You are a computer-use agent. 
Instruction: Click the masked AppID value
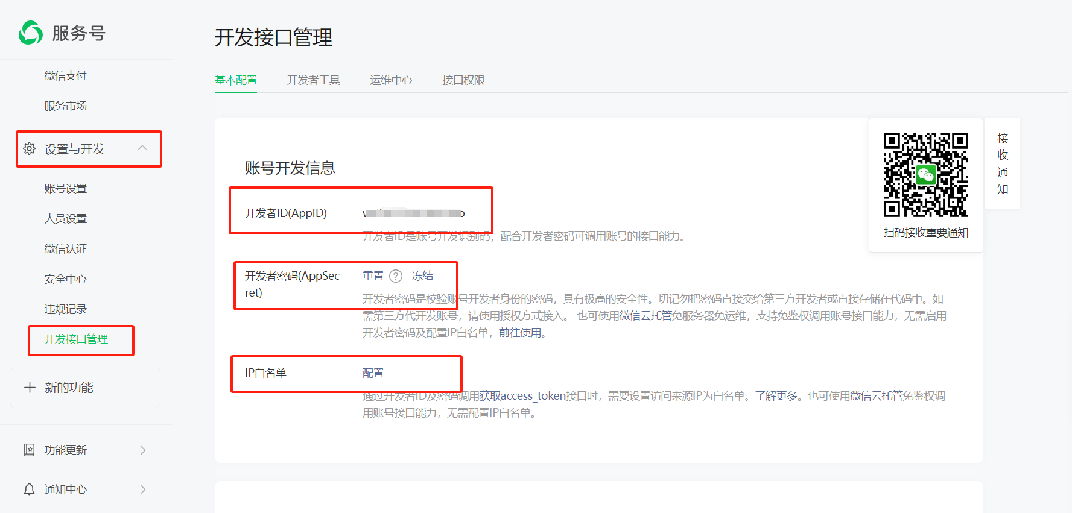pyautogui.click(x=413, y=213)
